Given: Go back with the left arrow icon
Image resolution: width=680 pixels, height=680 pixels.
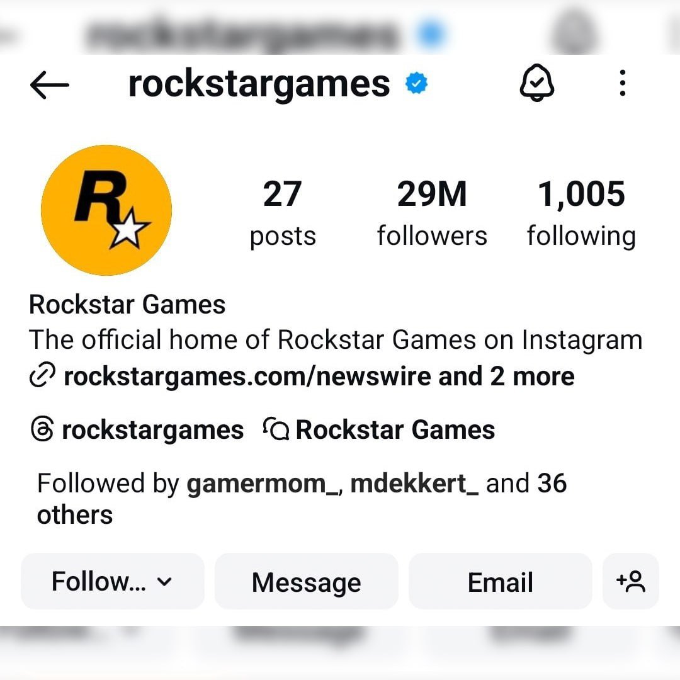Looking at the screenshot, I should [x=50, y=85].
